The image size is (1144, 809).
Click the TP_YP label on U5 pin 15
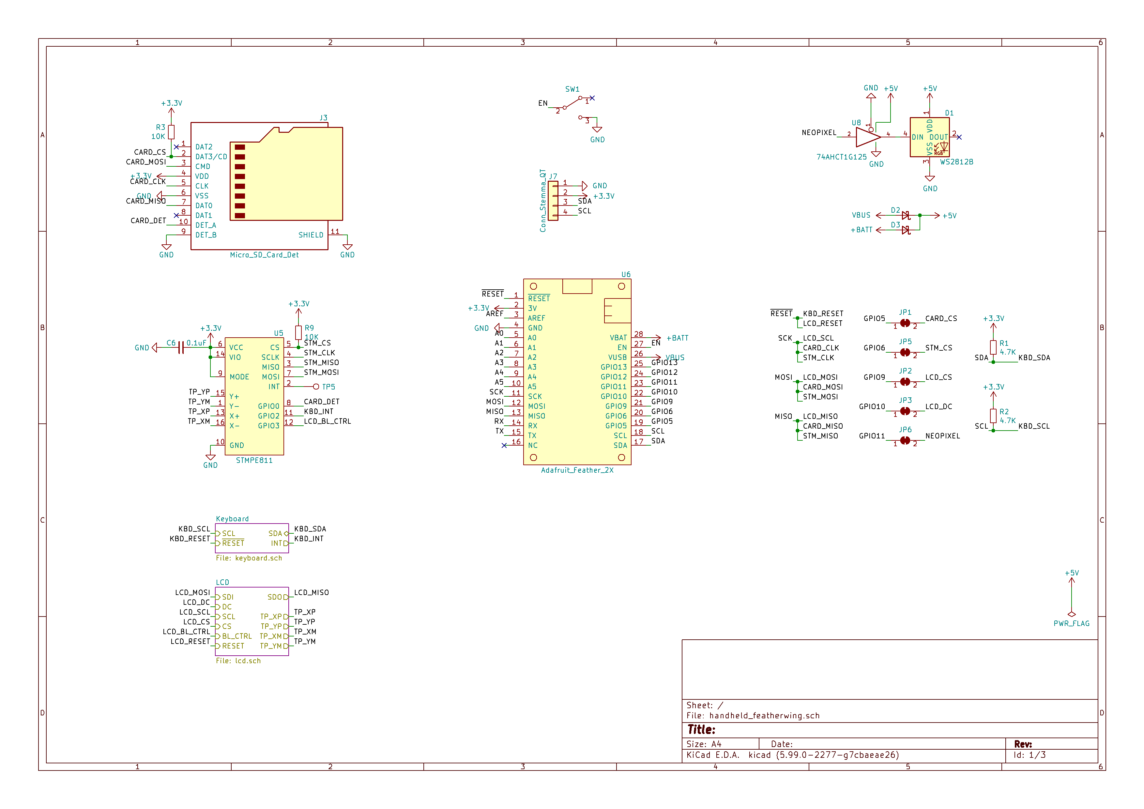pyautogui.click(x=199, y=391)
